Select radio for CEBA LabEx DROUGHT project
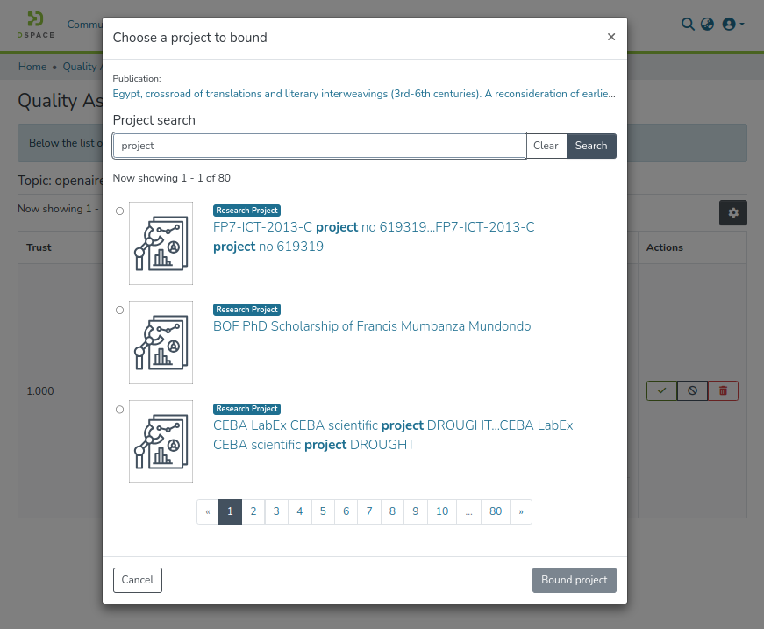Screen dimensions: 764x629 click(x=119, y=409)
